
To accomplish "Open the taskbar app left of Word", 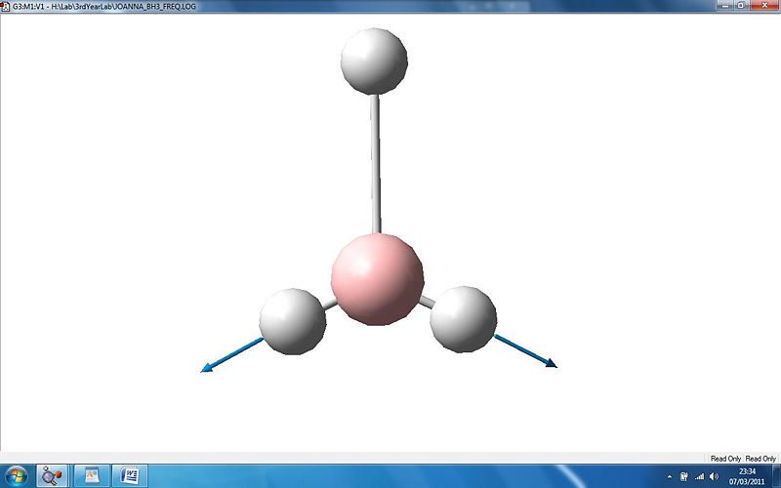I will [92, 476].
